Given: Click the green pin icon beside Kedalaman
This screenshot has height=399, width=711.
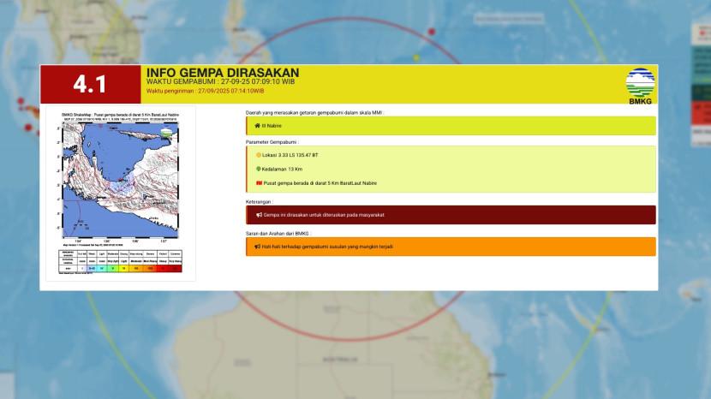Looking at the screenshot, I should (258, 169).
